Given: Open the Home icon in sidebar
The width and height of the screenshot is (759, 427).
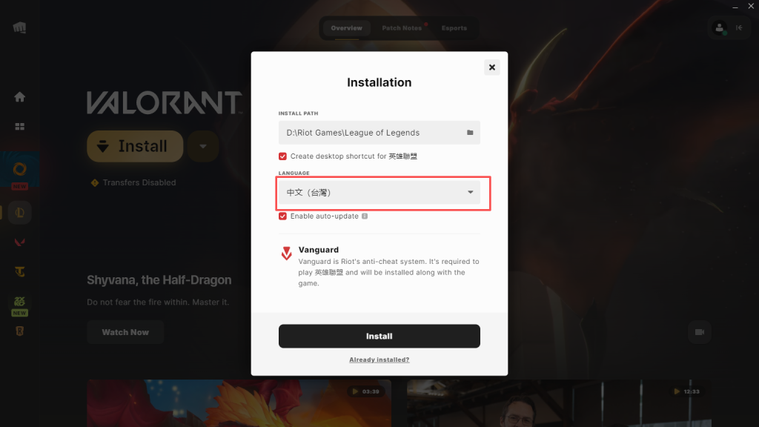Looking at the screenshot, I should coord(19,97).
